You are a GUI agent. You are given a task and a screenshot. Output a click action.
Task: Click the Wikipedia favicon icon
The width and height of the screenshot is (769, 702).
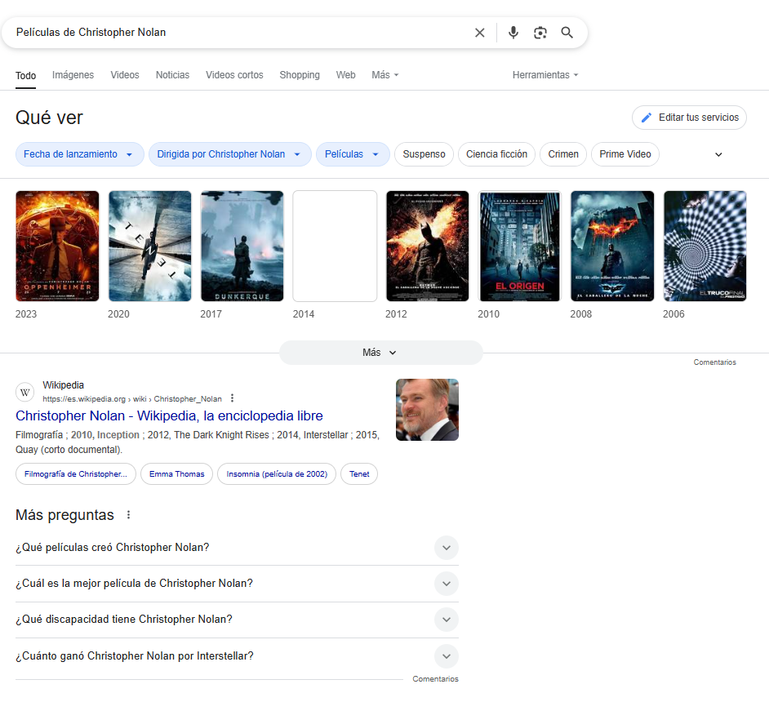(25, 392)
